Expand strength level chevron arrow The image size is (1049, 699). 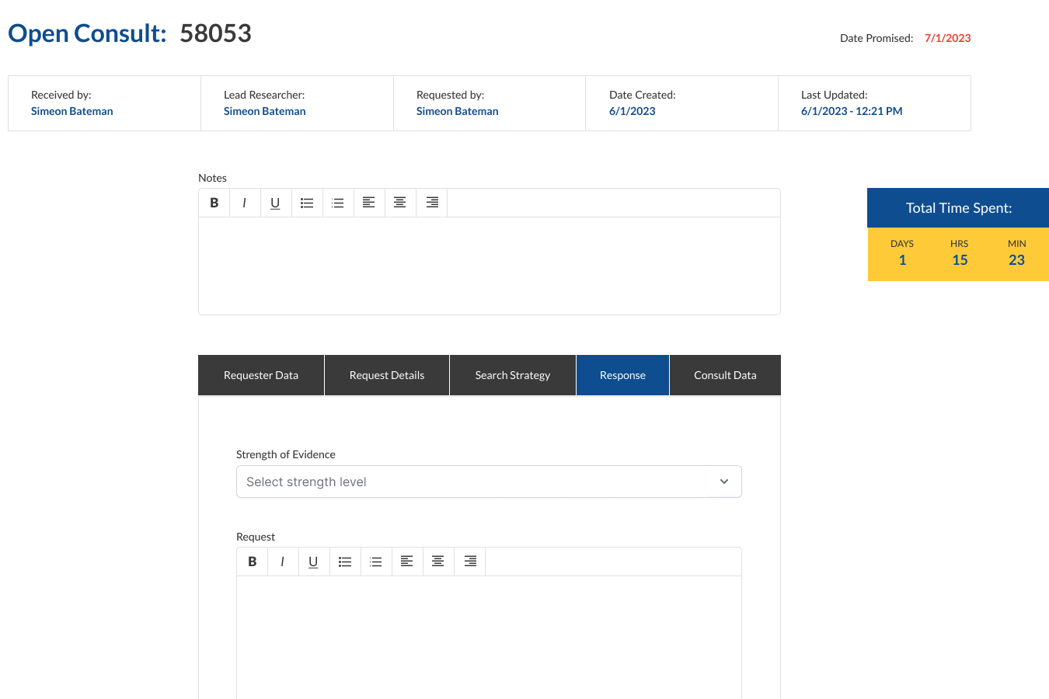(724, 482)
